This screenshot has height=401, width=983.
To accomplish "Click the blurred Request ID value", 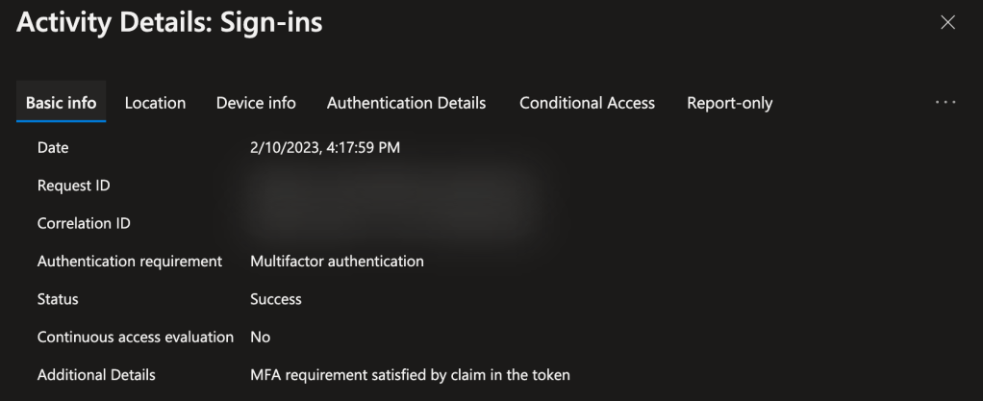I will point(385,188).
